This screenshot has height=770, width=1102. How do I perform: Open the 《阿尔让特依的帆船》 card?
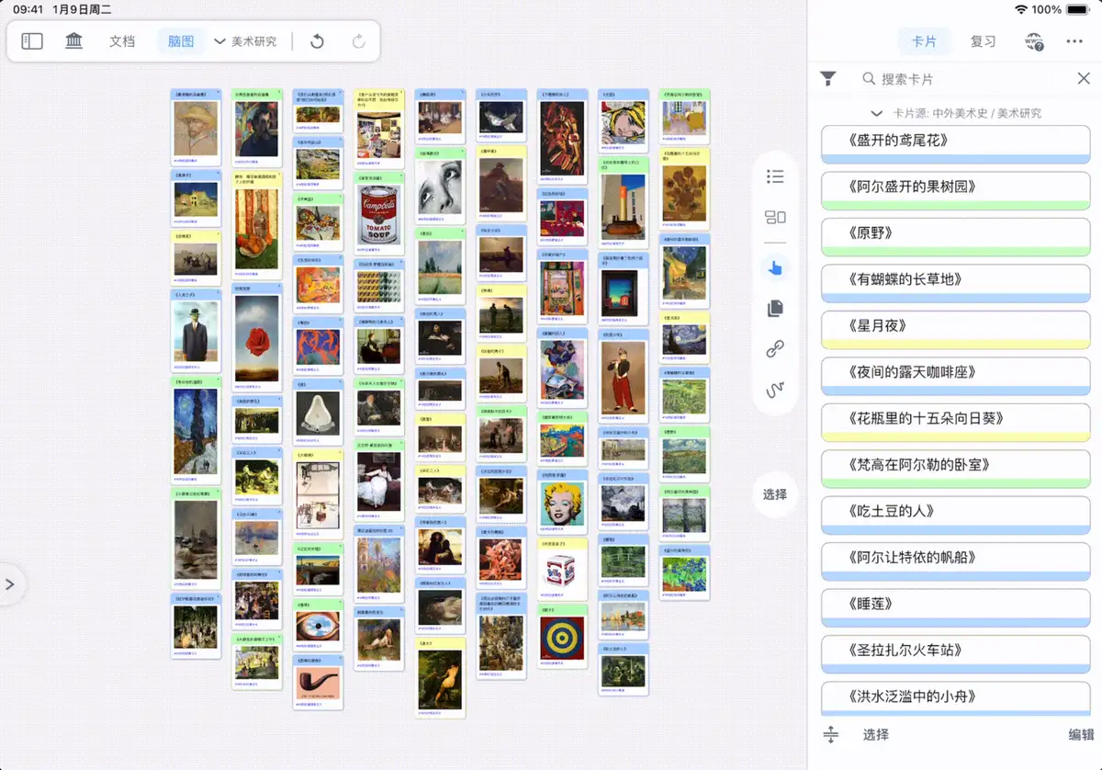[x=956, y=561]
